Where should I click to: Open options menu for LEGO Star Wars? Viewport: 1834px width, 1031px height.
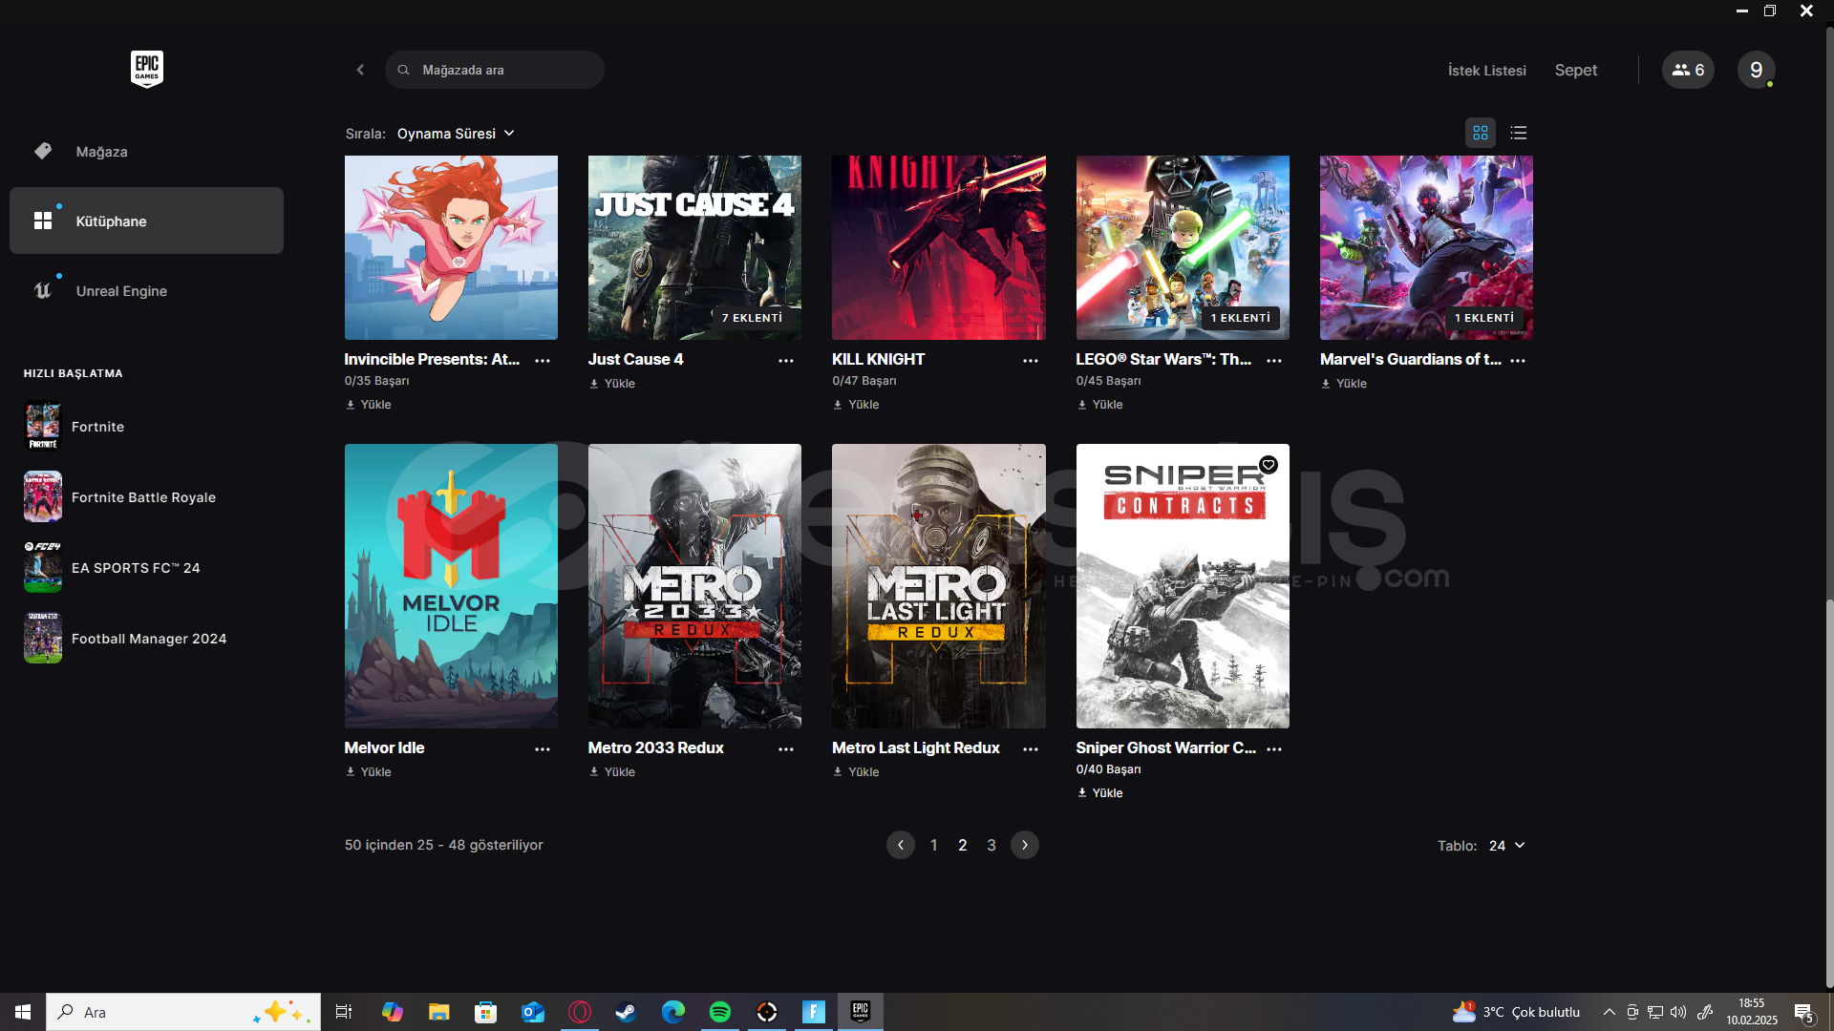tap(1274, 360)
